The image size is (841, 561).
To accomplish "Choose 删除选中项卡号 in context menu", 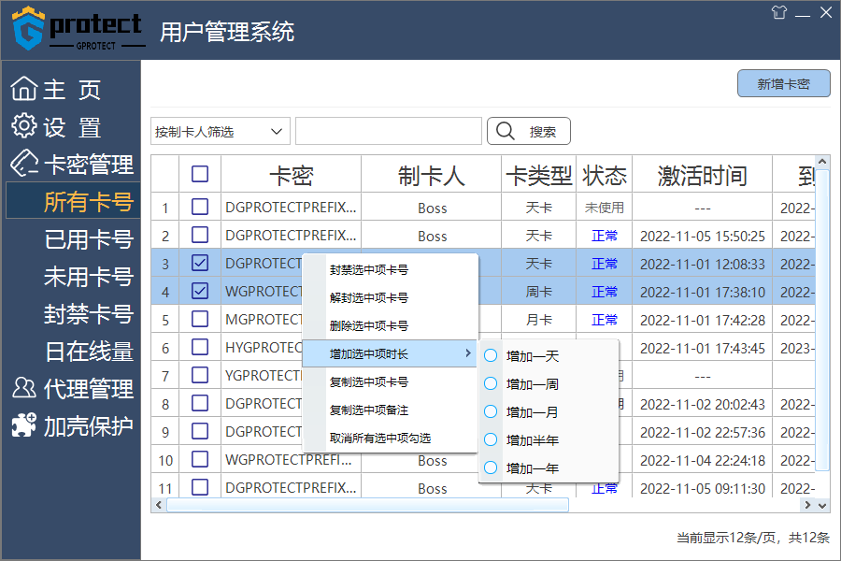I will (x=390, y=325).
